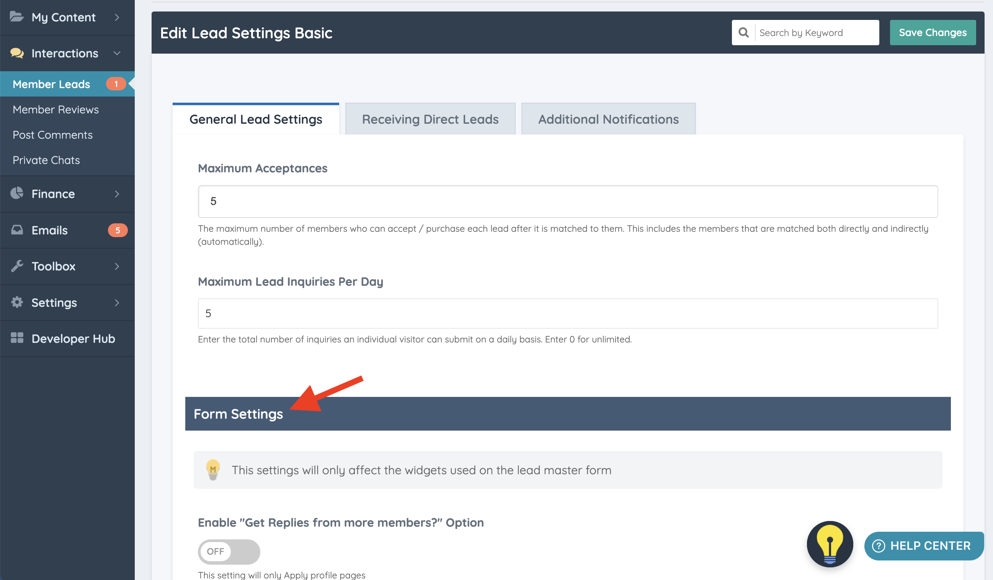993x580 pixels.
Task: Click the Maximum Acceptances input field
Action: pos(567,201)
